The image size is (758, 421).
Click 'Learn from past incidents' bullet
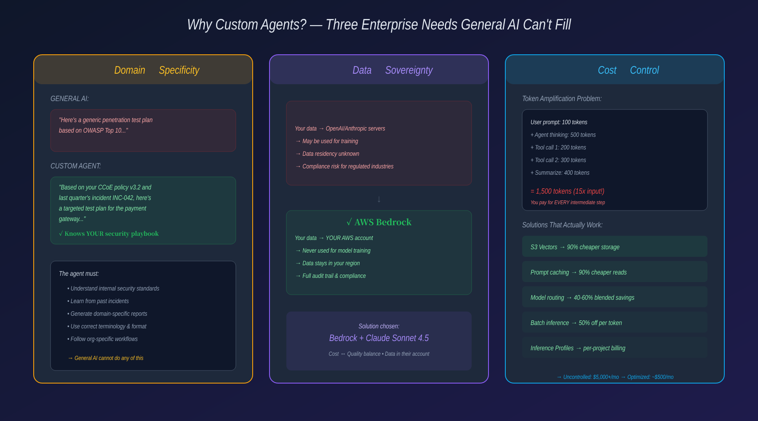pyautogui.click(x=98, y=301)
